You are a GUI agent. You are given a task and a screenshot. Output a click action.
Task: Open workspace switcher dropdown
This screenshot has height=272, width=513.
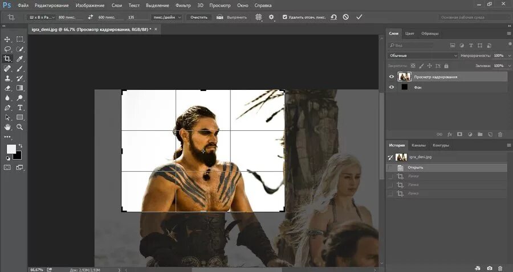point(474,17)
